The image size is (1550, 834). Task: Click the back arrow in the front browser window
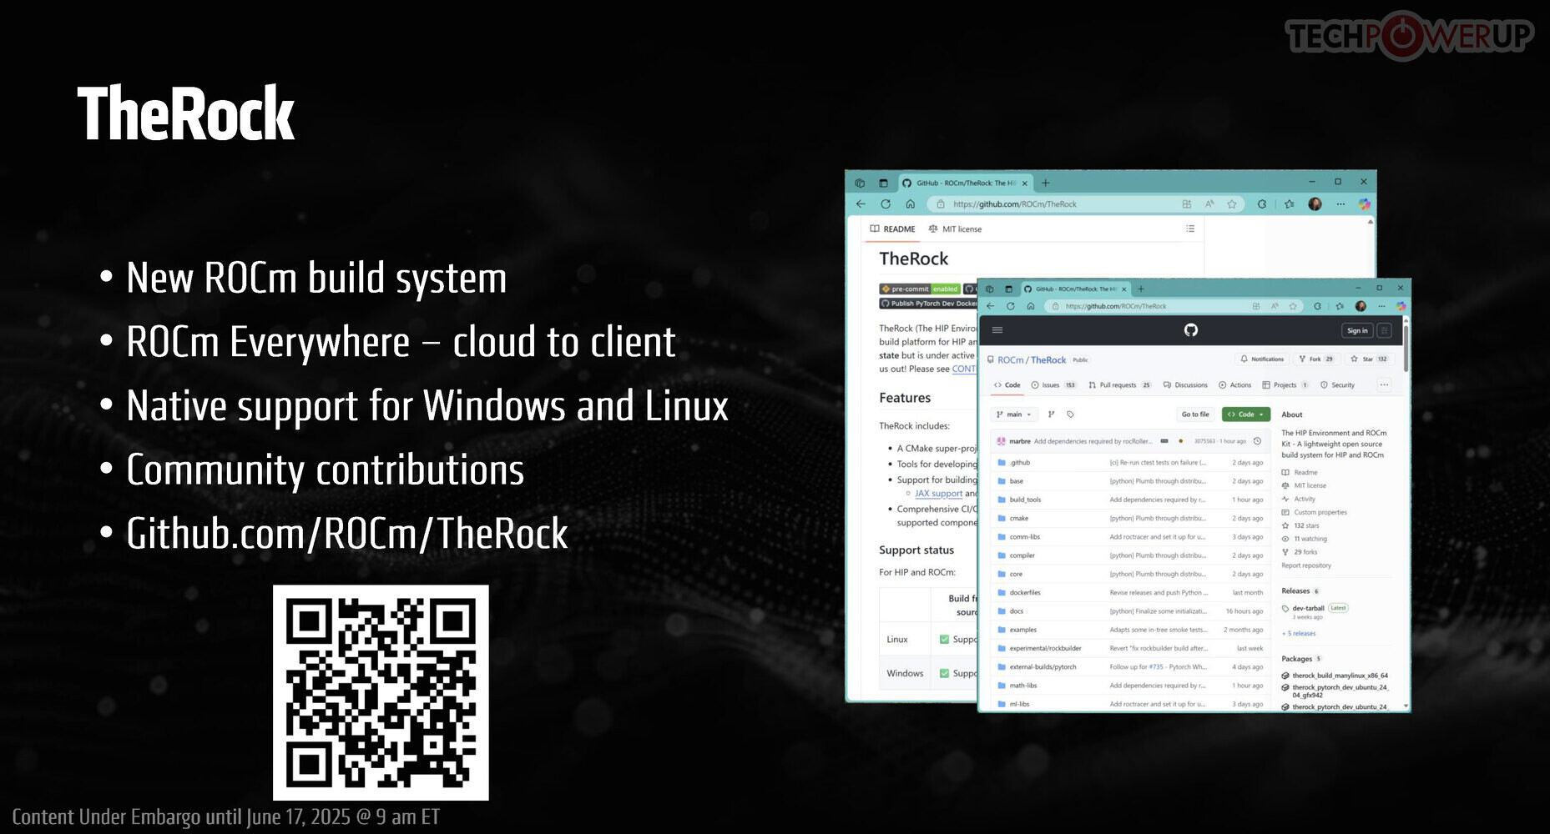[991, 306]
